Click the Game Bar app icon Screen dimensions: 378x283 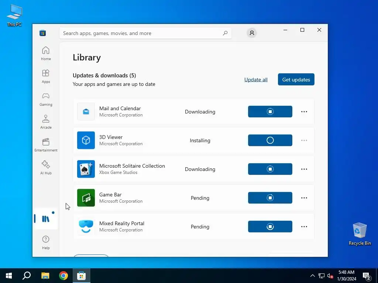point(86,198)
